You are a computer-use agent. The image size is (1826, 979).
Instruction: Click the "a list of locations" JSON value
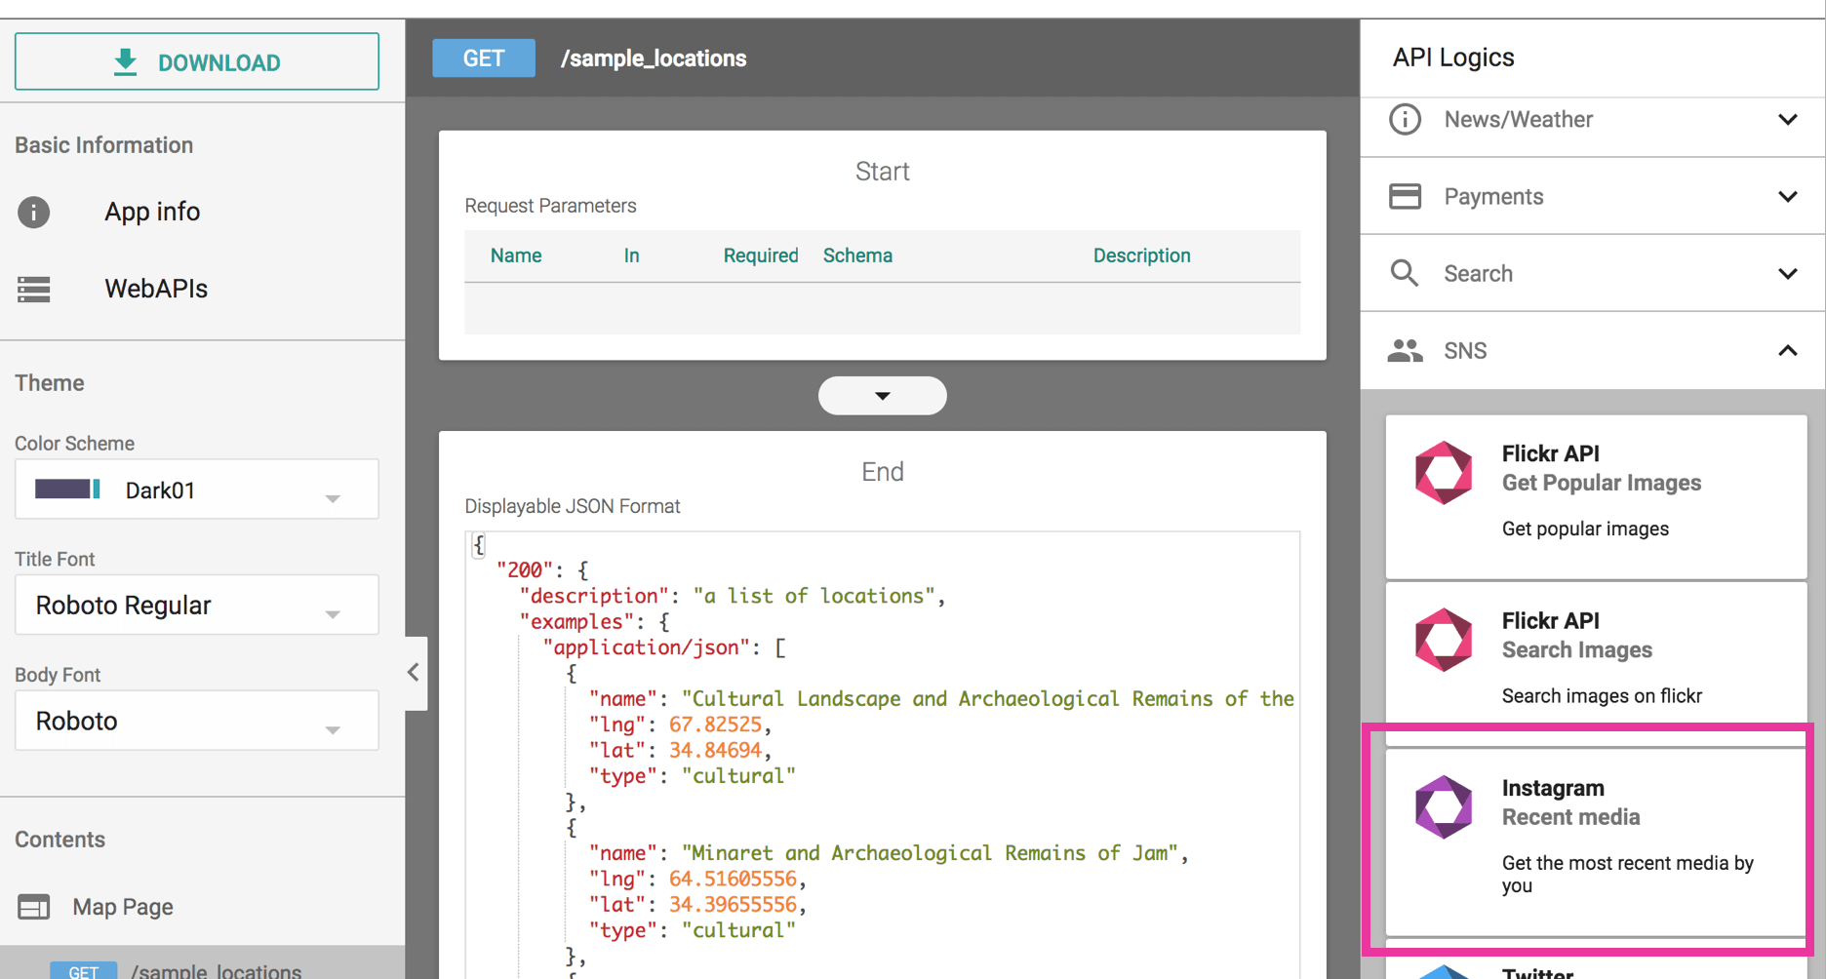(815, 596)
